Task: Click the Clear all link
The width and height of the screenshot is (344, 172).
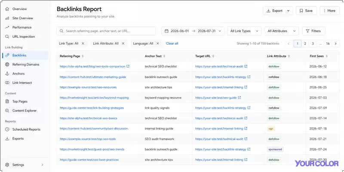Action: (x=172, y=43)
